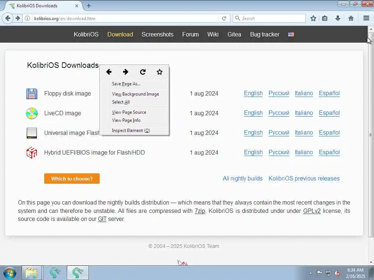Viewport: 374px width, 280px height.
Task: Open View Page Source from context menu
Action: coord(135,112)
